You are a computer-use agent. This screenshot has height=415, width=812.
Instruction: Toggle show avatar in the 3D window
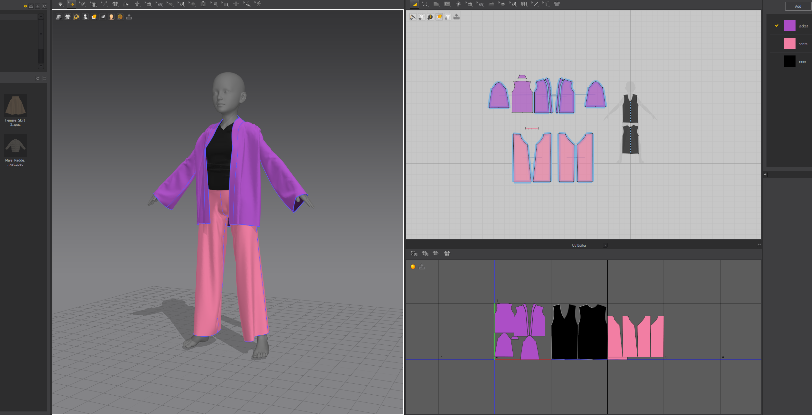click(x=85, y=17)
